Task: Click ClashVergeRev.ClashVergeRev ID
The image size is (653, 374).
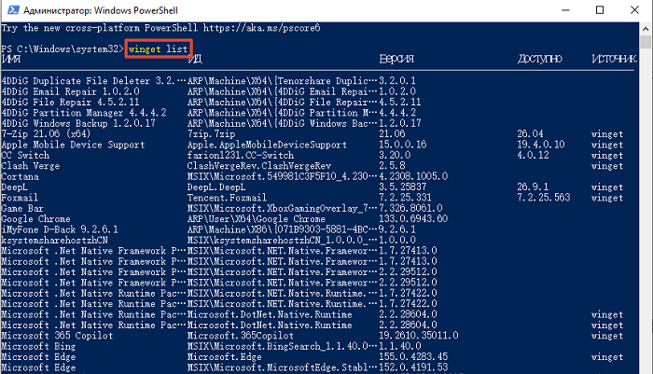Action: click(259, 166)
